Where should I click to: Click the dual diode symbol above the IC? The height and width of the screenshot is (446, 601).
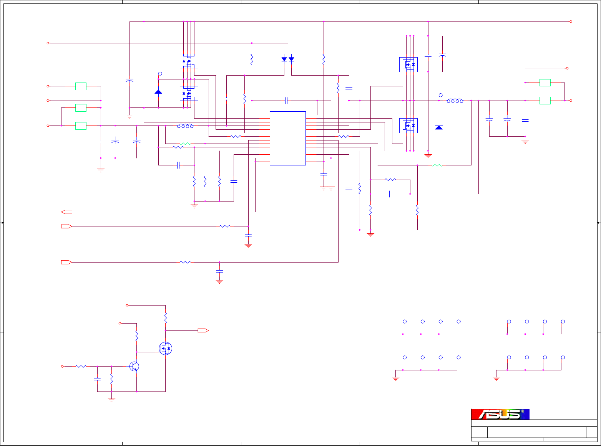pyautogui.click(x=288, y=59)
